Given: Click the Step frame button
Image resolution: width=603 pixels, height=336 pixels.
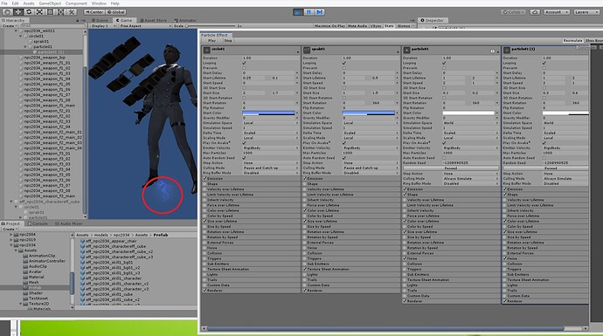Looking at the screenshot, I should [x=319, y=12].
